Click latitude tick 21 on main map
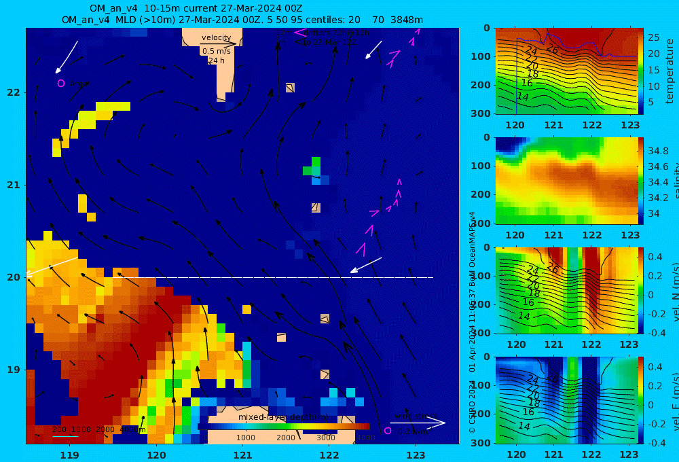The image size is (679, 462). (x=14, y=185)
